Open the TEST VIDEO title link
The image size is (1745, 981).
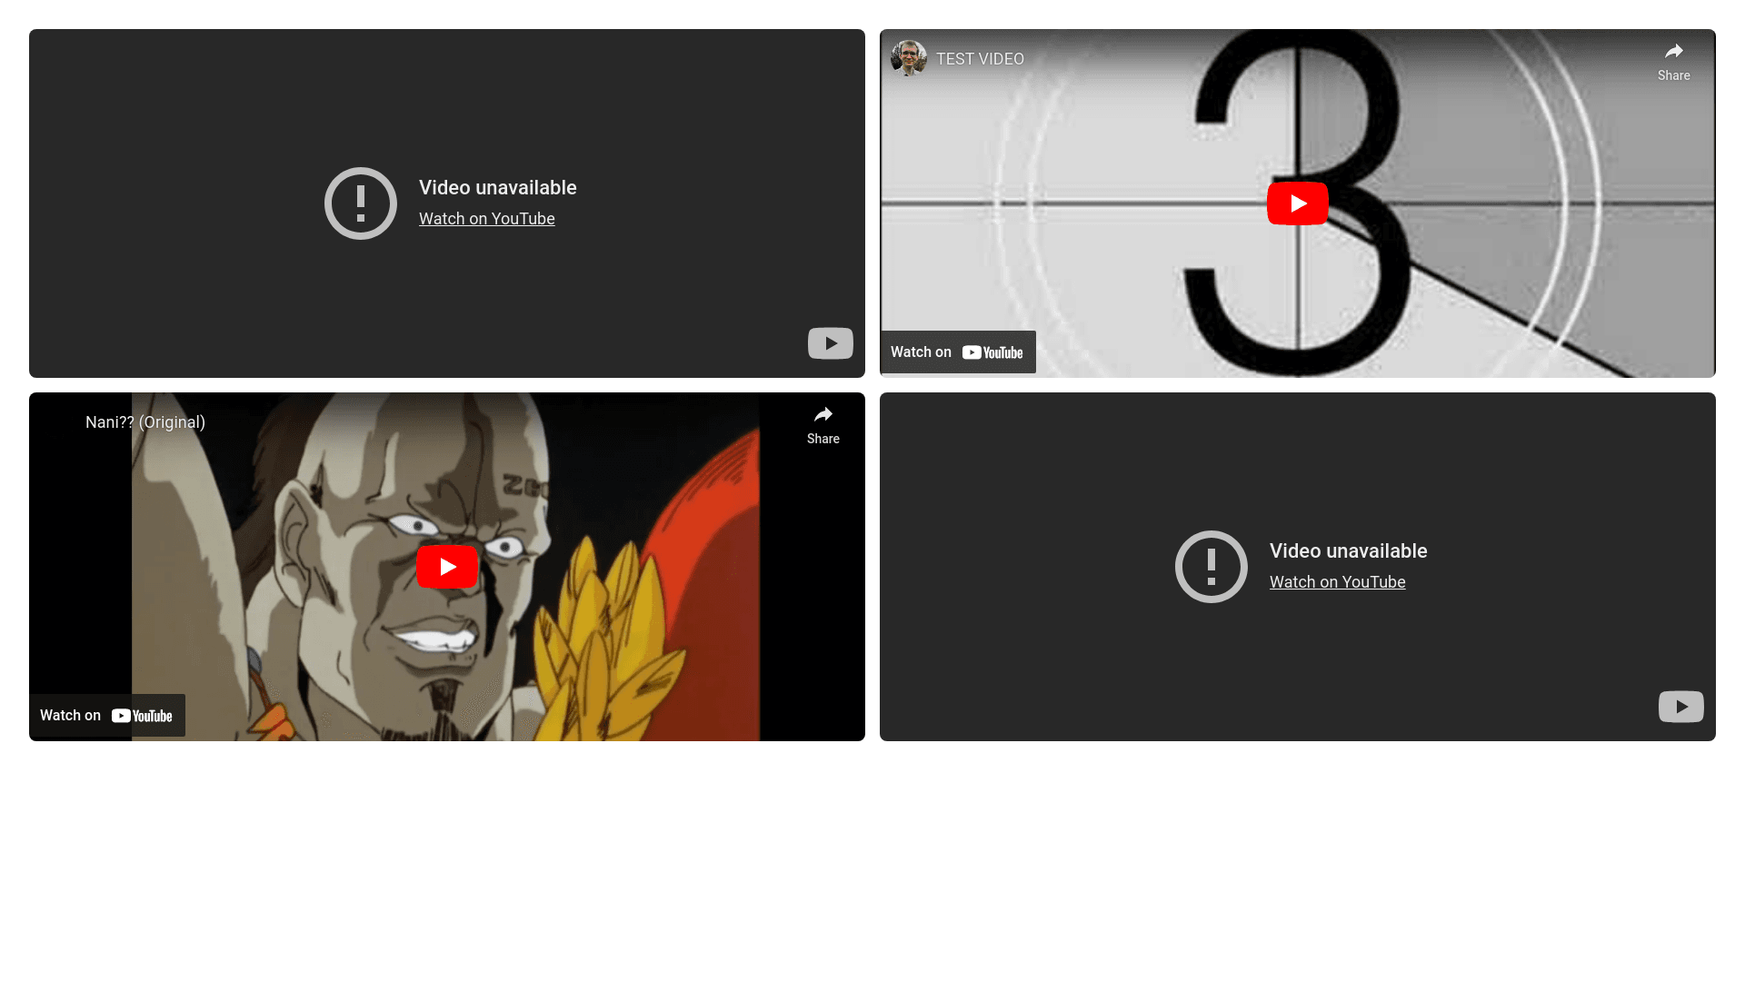[x=980, y=59]
